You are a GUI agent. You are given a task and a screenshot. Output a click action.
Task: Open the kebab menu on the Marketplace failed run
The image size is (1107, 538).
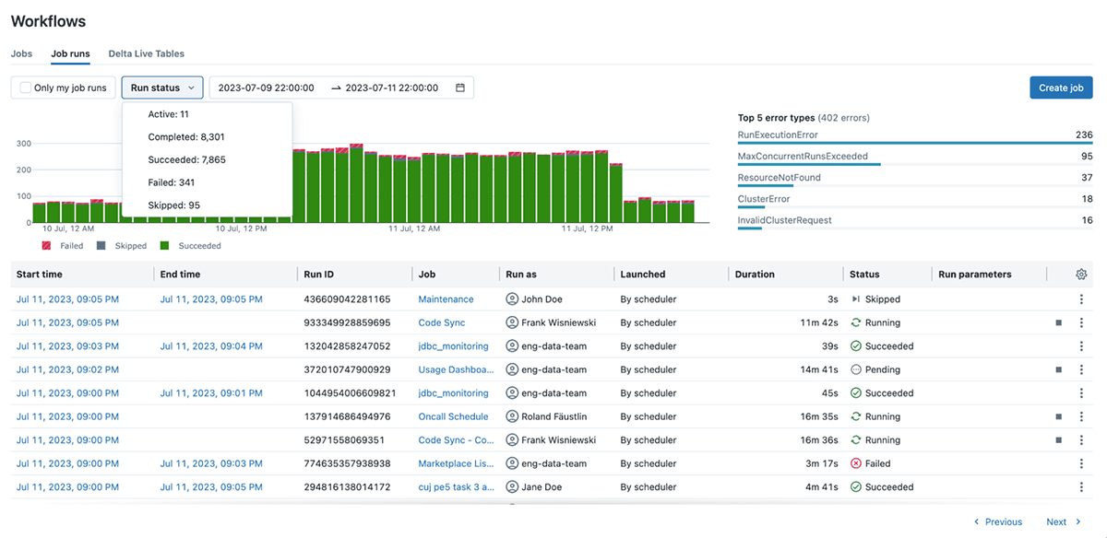click(x=1080, y=462)
